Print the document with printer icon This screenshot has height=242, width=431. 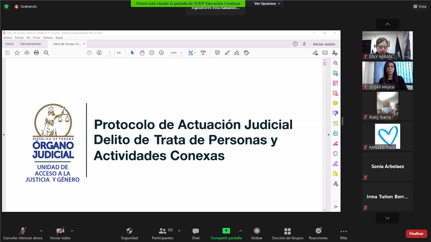(36, 53)
